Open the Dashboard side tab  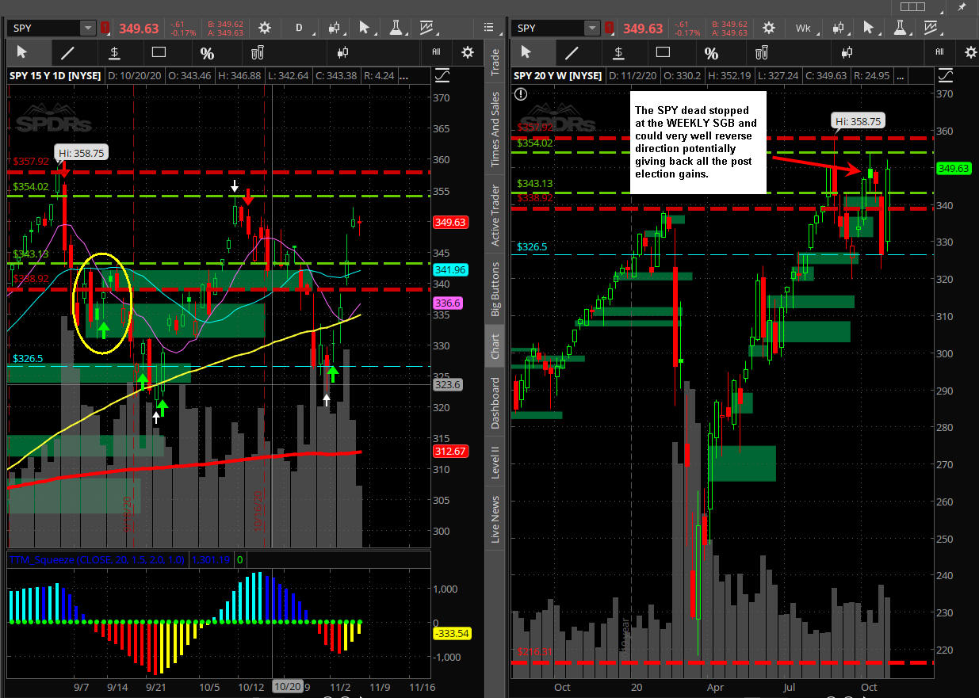tap(495, 402)
